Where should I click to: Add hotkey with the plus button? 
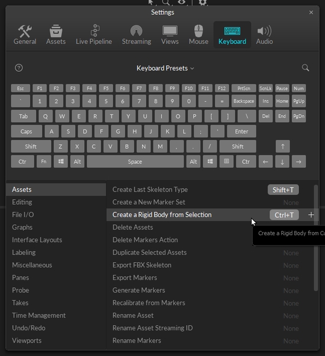tap(311, 215)
